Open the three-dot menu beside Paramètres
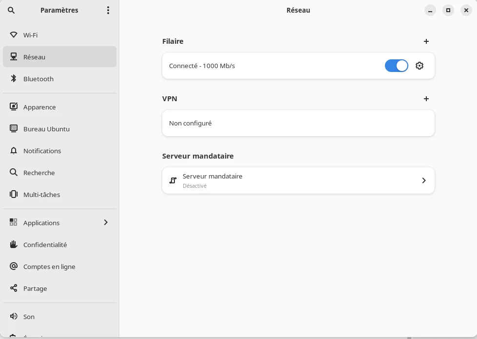The image size is (477, 339). (x=108, y=10)
